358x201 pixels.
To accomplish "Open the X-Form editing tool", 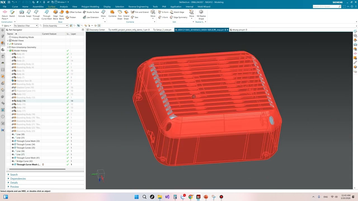I will tap(163, 12).
